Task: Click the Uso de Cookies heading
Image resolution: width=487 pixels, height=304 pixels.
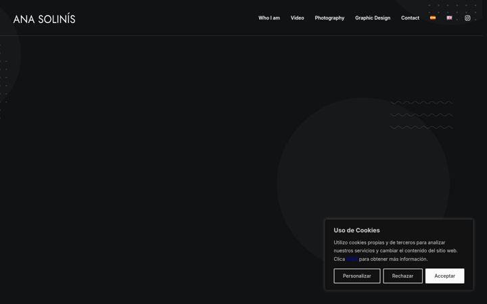Action: [356, 230]
